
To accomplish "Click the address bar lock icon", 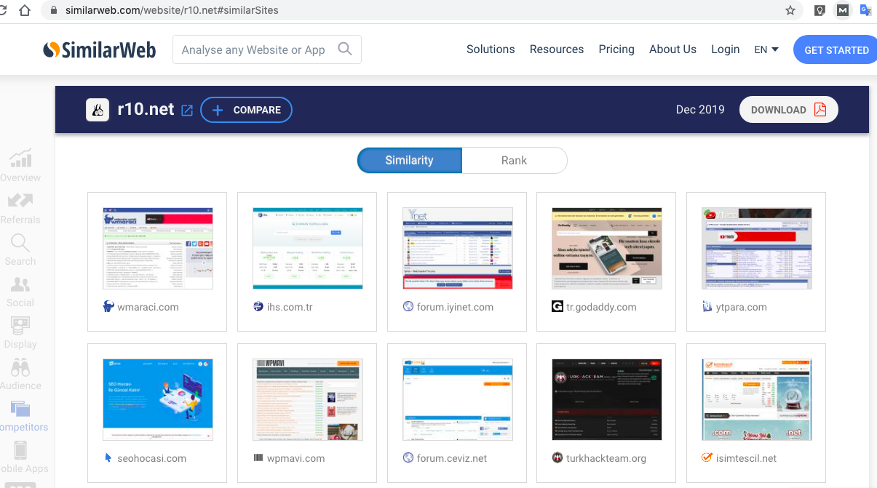I will point(53,11).
